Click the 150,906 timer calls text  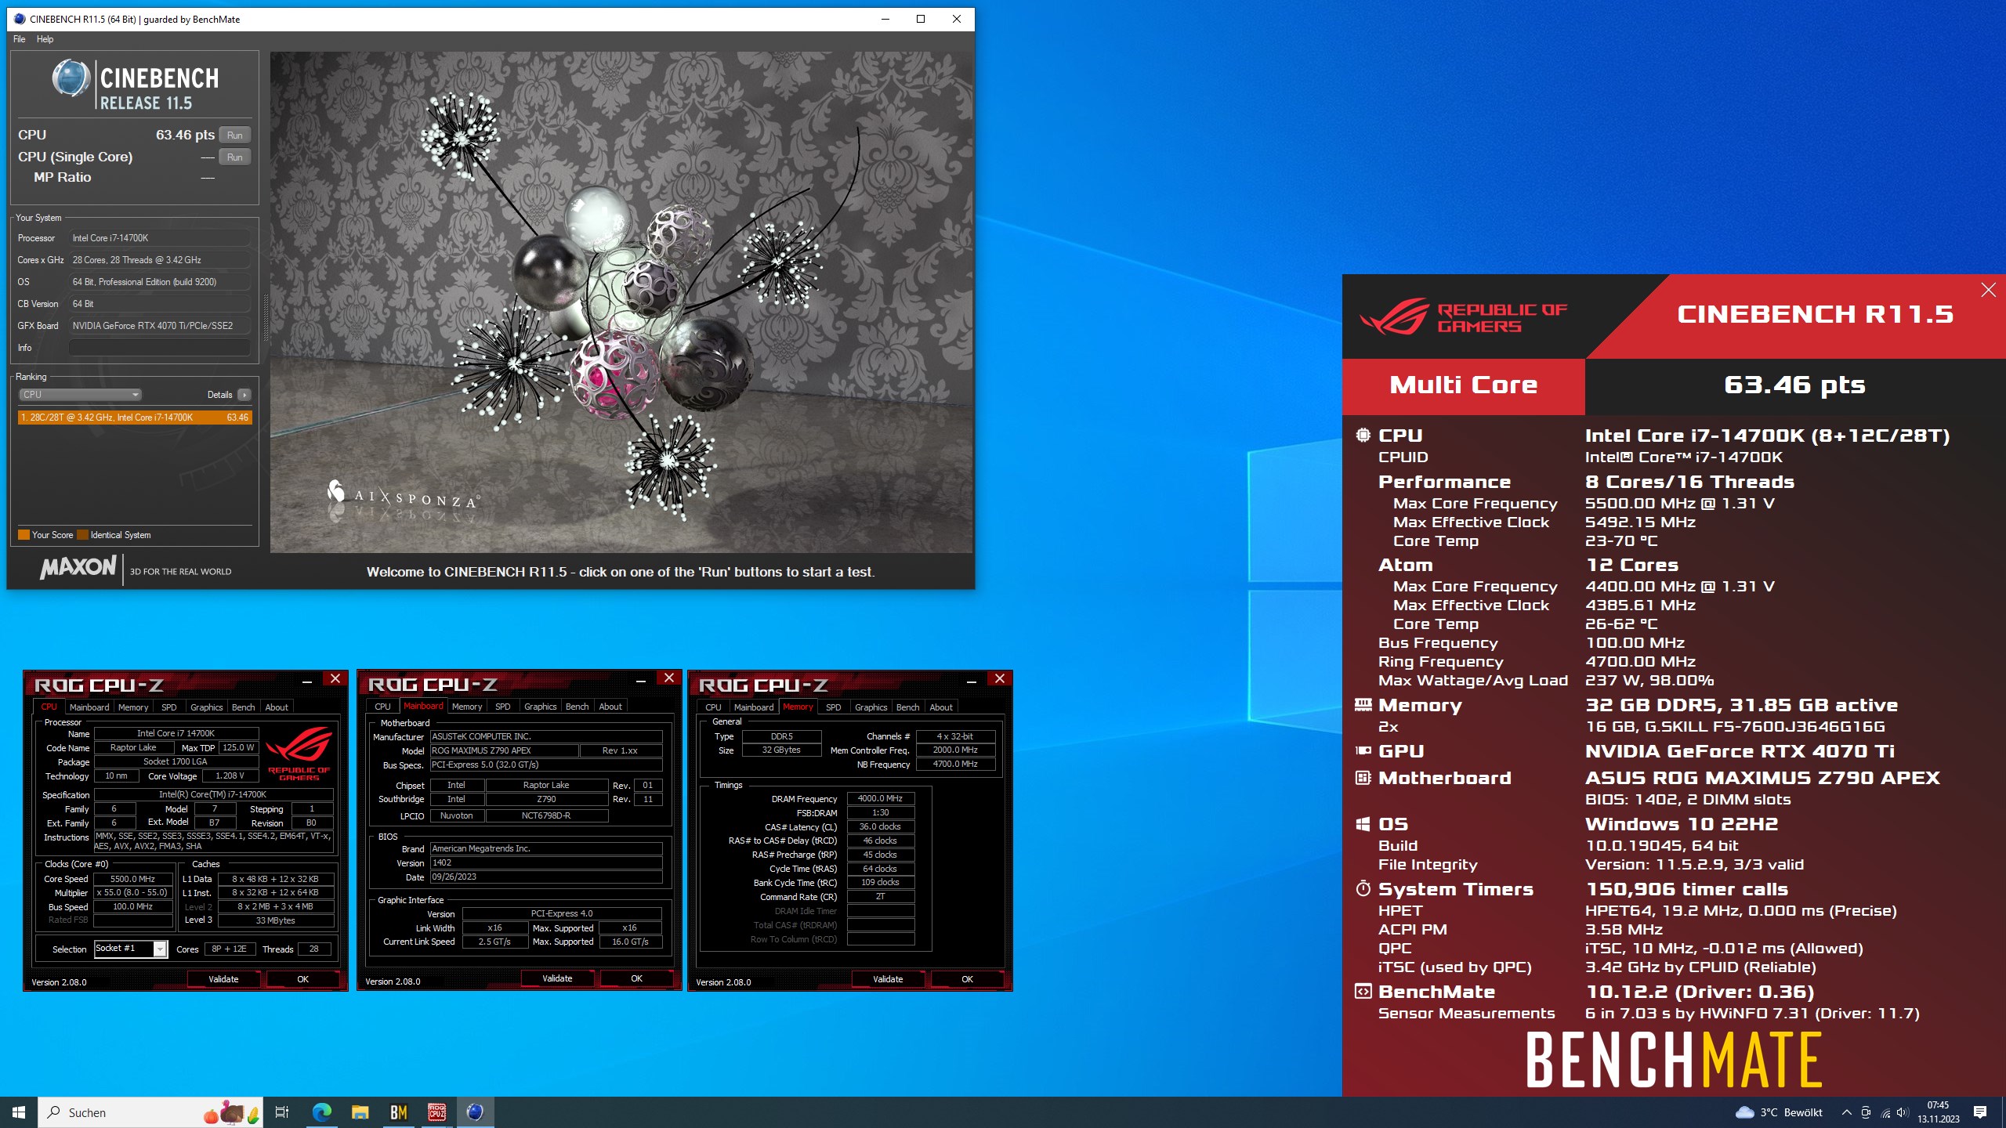(x=1686, y=889)
